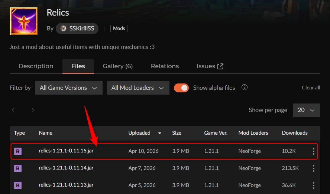The height and width of the screenshot is (194, 330).
Task: Open three-dot menu for relics-1.21.1-0.11.14.jar
Action: pos(314,168)
